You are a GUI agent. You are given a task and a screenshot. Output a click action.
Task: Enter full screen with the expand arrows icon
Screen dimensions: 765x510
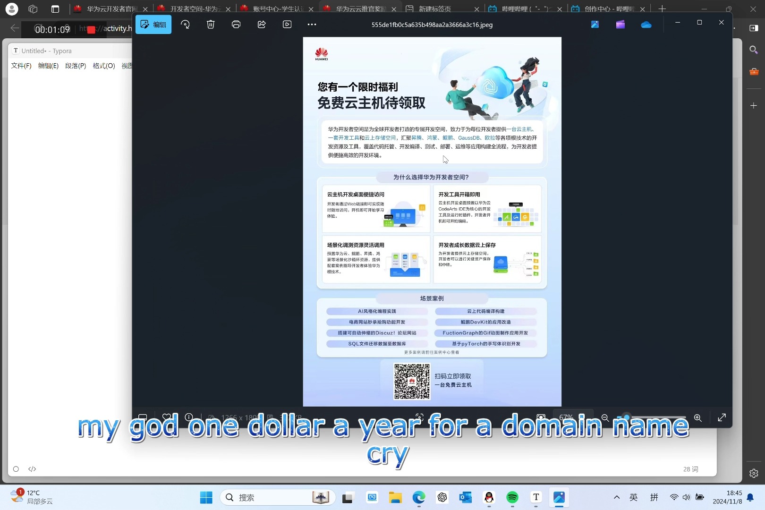(722, 417)
